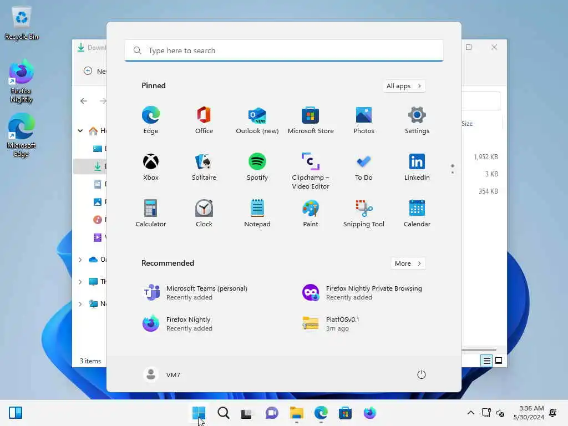The height and width of the screenshot is (426, 568).
Task: Click the 3 KB file size cell
Action: point(491,174)
